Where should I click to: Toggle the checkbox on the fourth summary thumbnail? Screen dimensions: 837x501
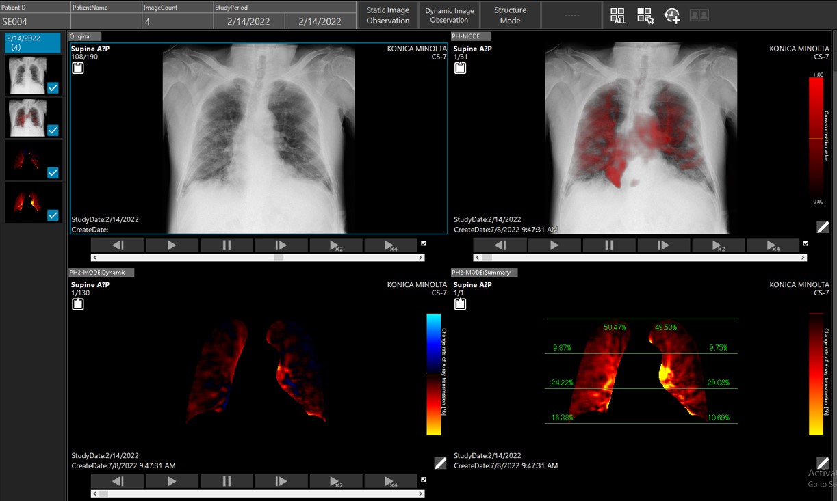pyautogui.click(x=53, y=215)
